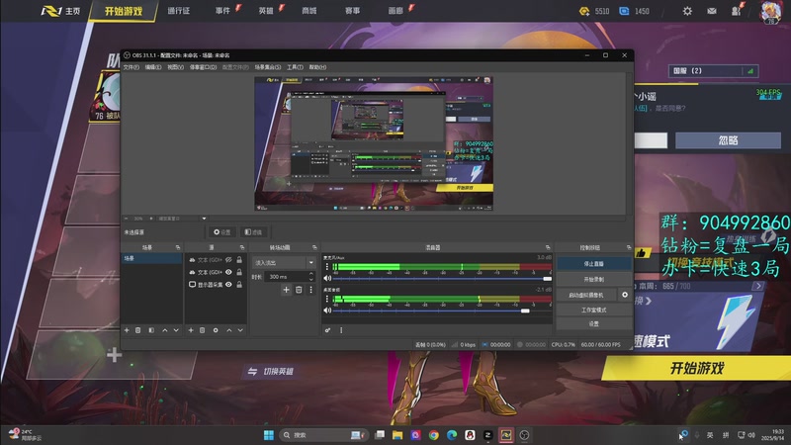Toggle lock on the second 文本 (GDI+) source
The height and width of the screenshot is (445, 791).
click(x=239, y=272)
